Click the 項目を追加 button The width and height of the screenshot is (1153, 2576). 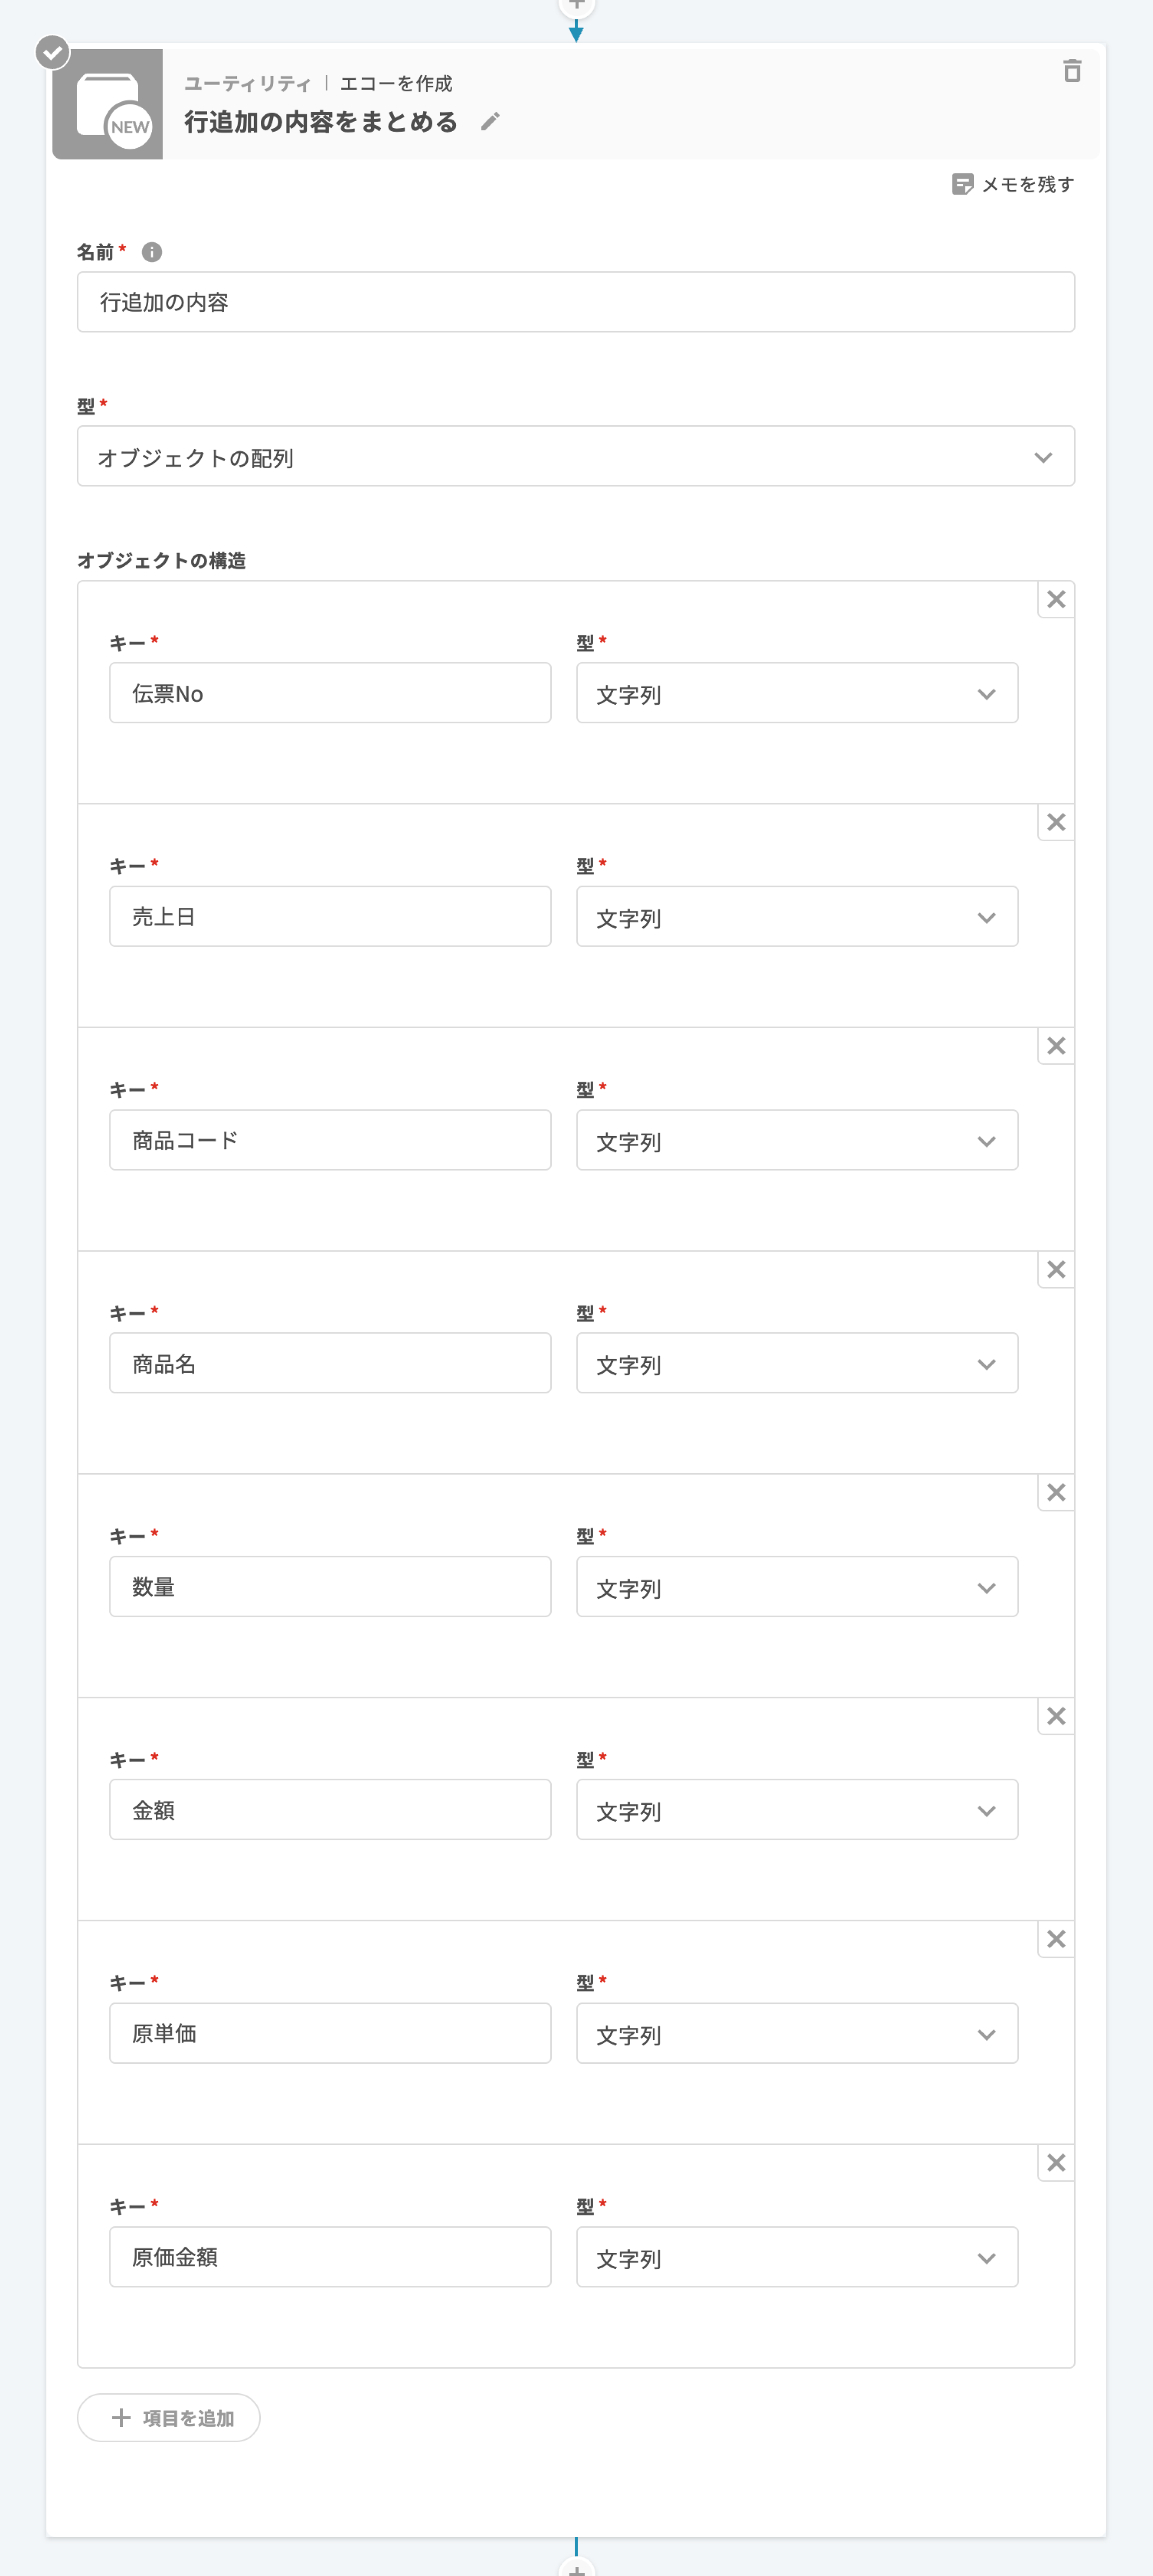click(x=169, y=2418)
